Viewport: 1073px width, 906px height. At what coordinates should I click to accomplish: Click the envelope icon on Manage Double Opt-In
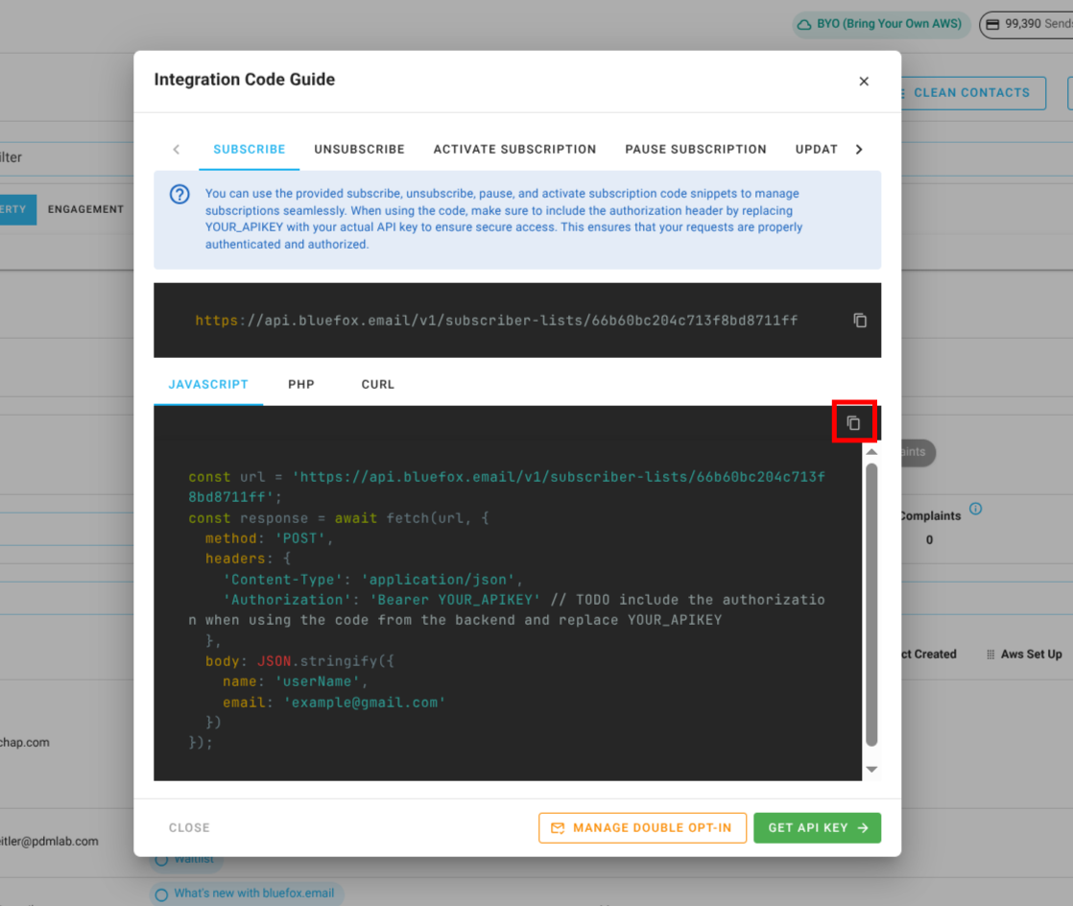click(560, 827)
